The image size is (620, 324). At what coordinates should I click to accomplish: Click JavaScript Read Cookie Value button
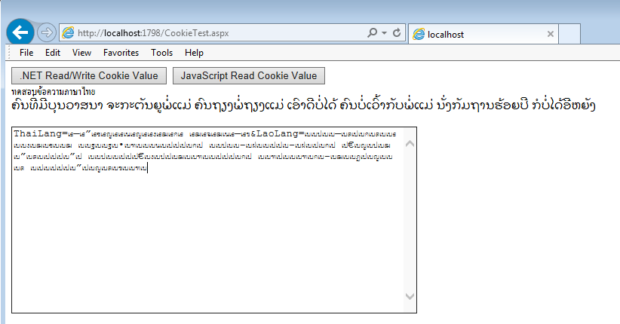pyautogui.click(x=249, y=75)
